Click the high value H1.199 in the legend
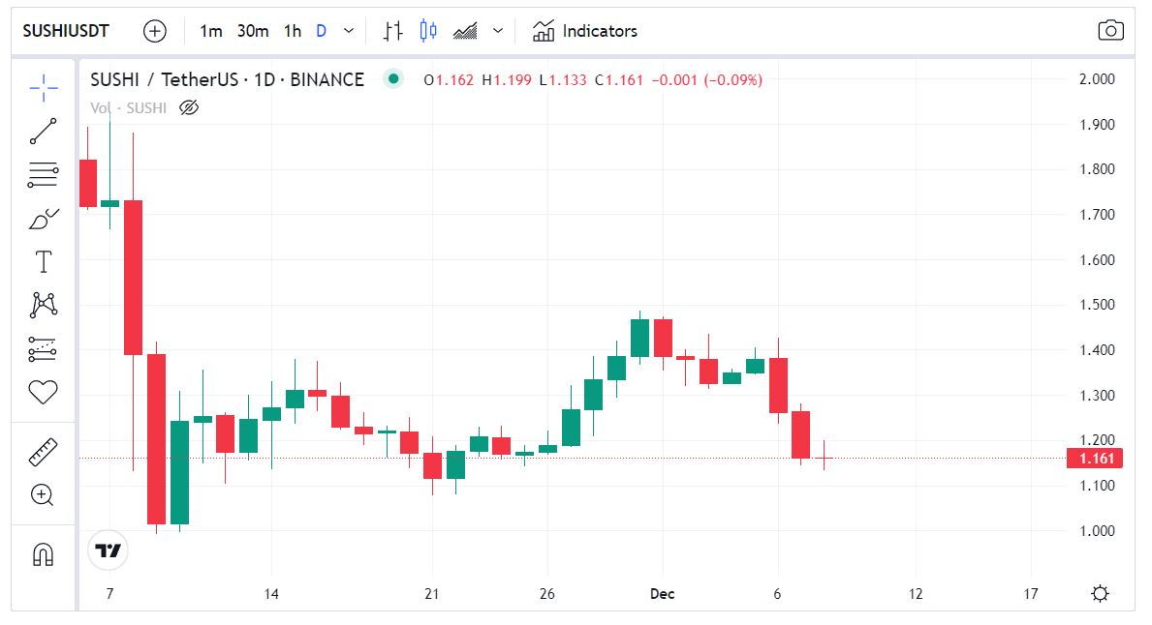This screenshot has height=625, width=1152. (506, 80)
